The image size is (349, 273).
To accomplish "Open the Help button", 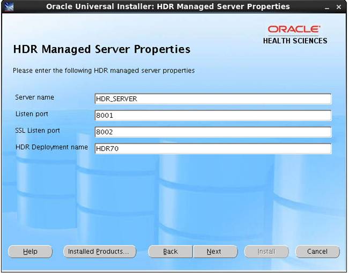I will [30, 252].
